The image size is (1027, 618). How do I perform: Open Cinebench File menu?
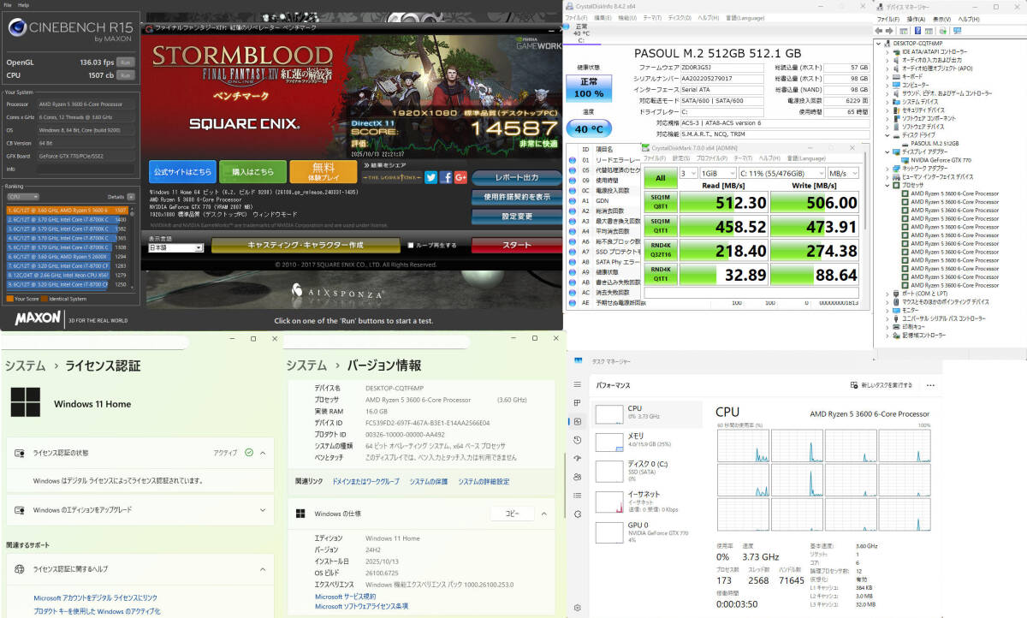8,5
